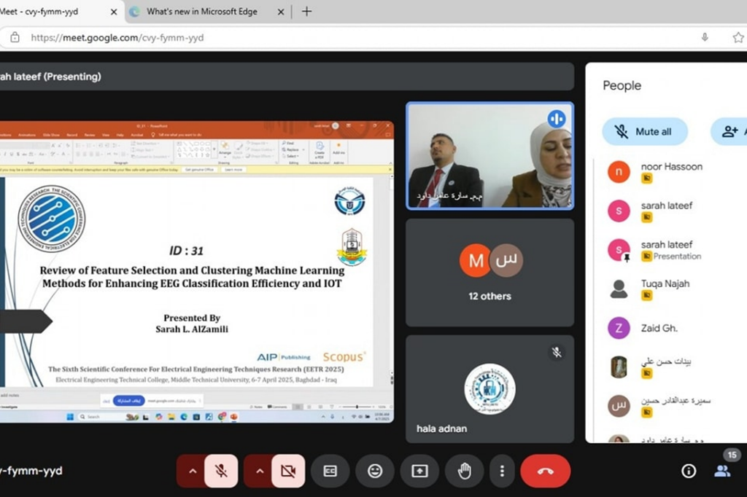
Task: Expand the camera video settings arrow
Action: pos(260,471)
